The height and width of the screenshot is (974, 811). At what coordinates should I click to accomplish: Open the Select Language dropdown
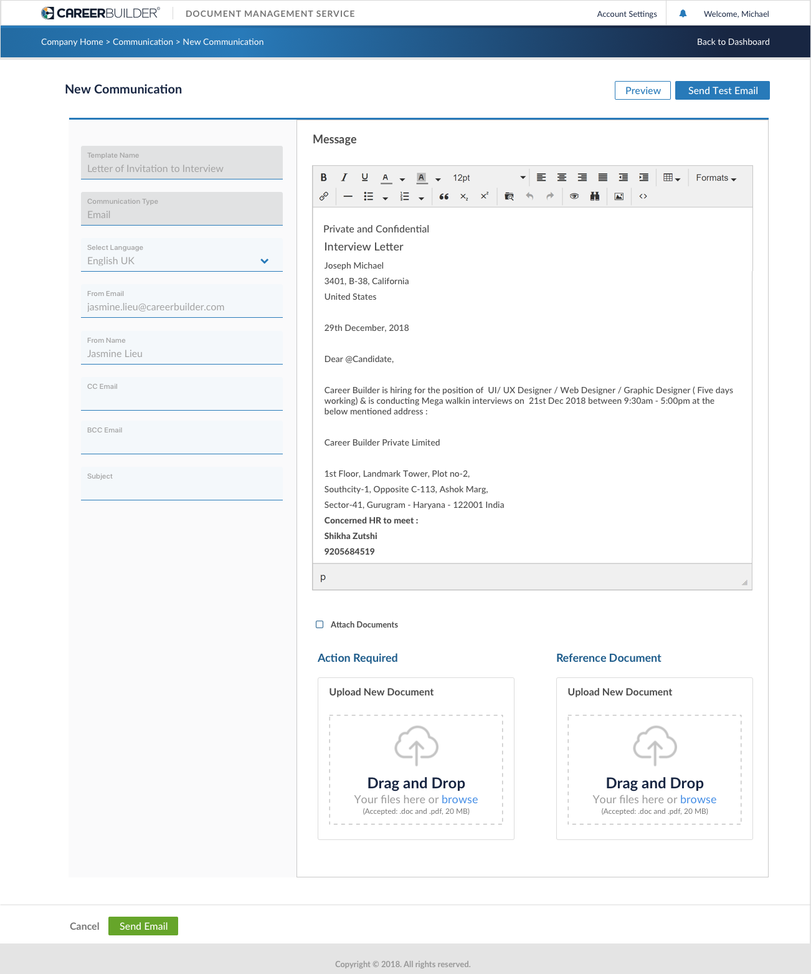pyautogui.click(x=182, y=255)
